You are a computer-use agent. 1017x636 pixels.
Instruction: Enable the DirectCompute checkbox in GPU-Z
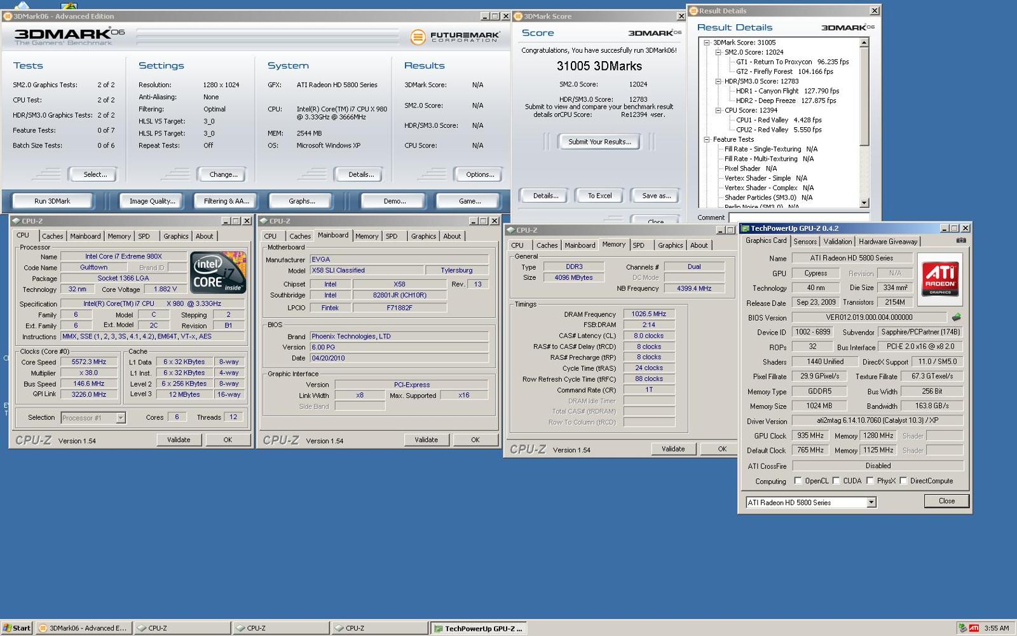[x=903, y=481]
